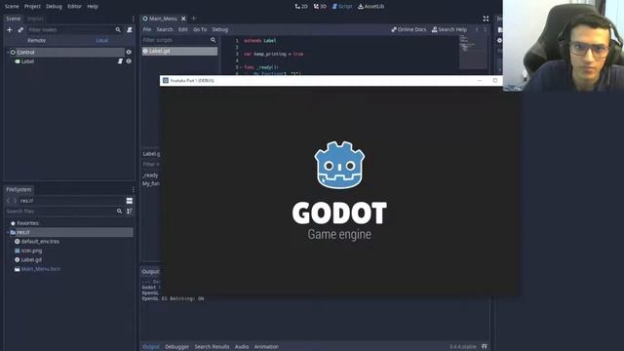Switch to the Script workspace
Viewport: 624px width, 351px height.
click(x=342, y=7)
